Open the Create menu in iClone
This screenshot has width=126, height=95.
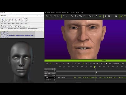pyautogui.click(x=49, y=13)
